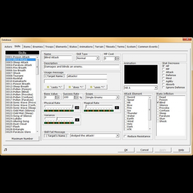Select skill 0003:Sleep Attack

[20, 63]
